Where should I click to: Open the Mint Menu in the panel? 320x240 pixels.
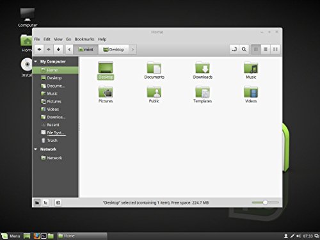pyautogui.click(x=11, y=236)
